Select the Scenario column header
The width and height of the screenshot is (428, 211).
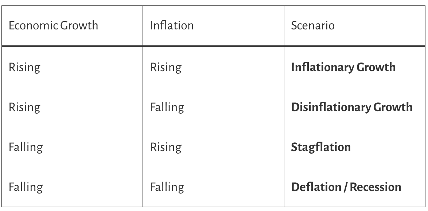[x=312, y=25]
